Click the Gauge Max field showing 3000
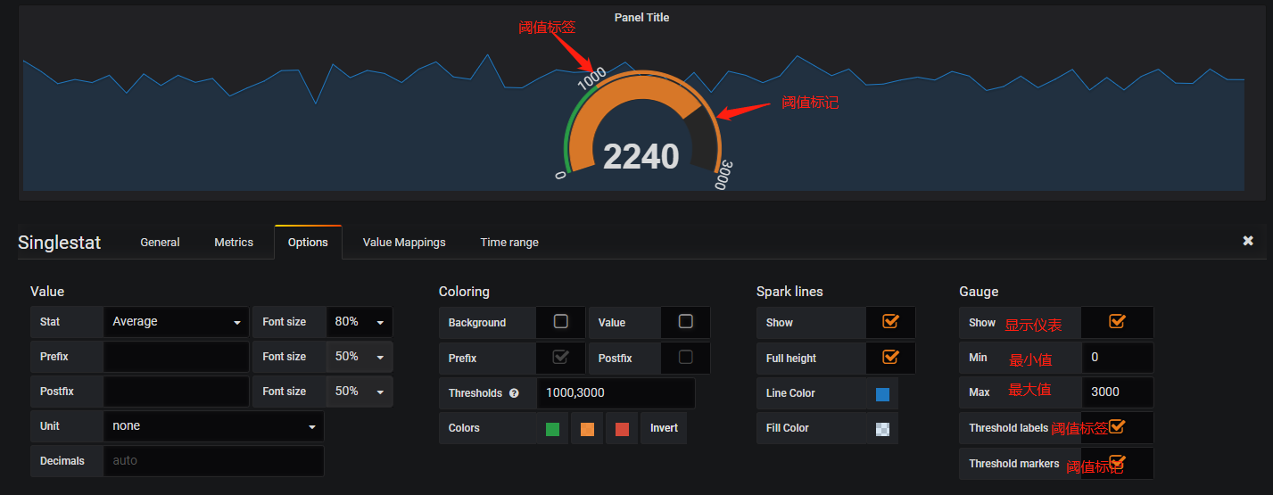Viewport: 1273px width, 495px height. point(1117,392)
